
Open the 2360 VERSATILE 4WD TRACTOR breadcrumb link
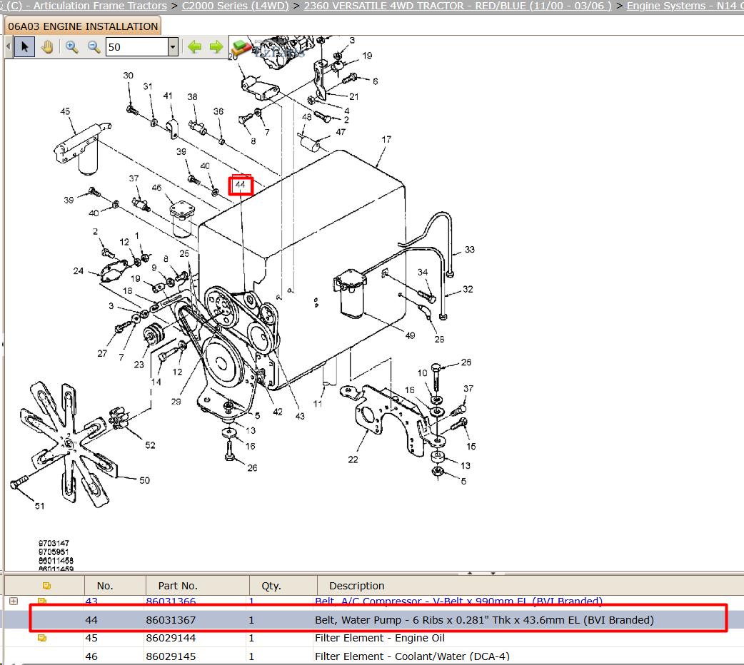(458, 6)
